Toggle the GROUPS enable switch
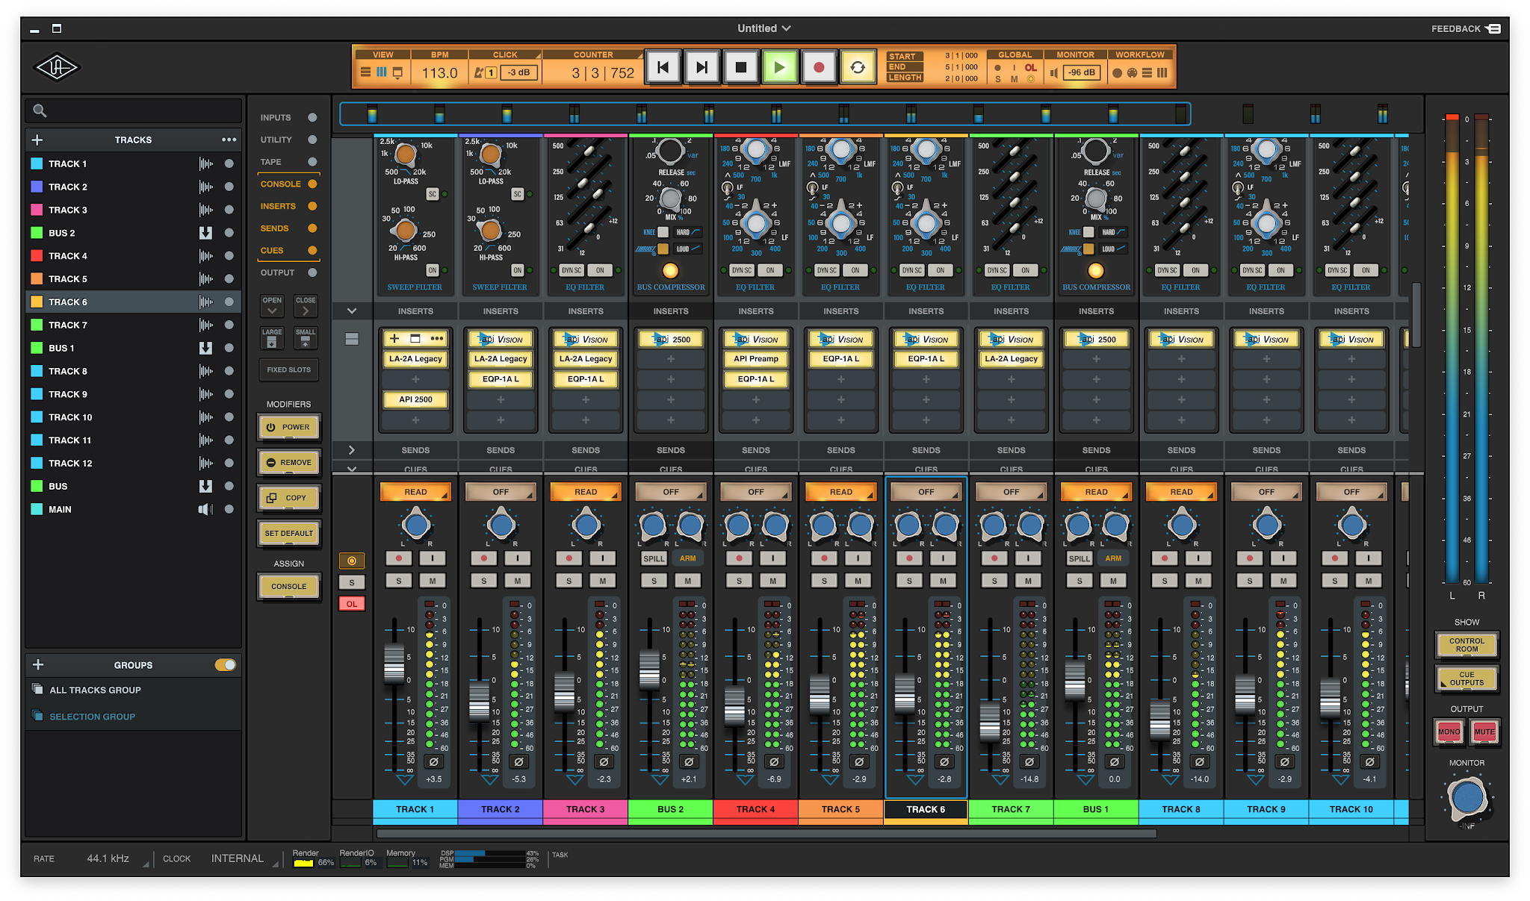The image size is (1530, 901). click(x=225, y=664)
